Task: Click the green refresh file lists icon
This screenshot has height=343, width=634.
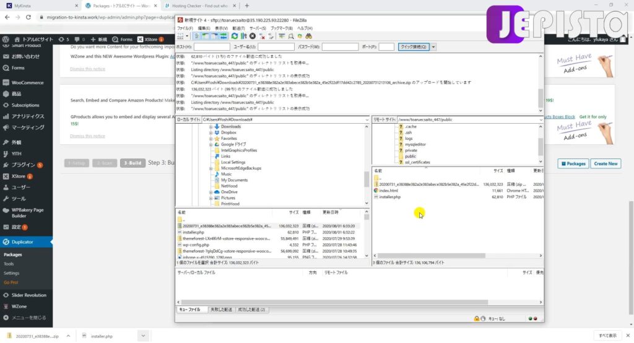Action: coord(235,37)
